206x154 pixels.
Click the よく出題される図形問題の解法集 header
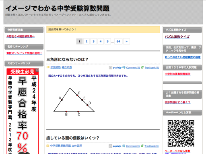point(182,94)
